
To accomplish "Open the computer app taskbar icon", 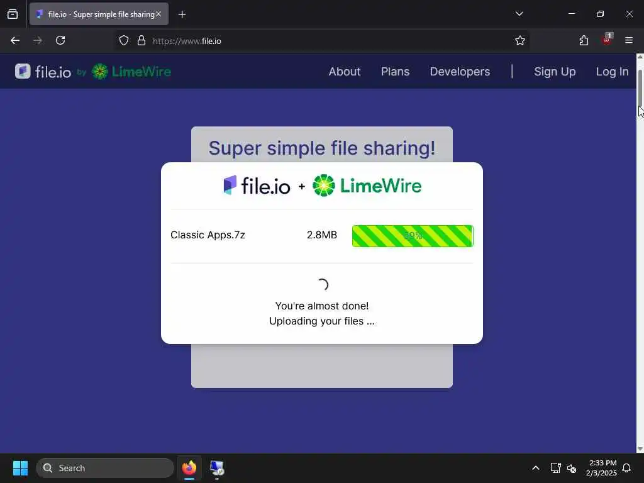I will [x=217, y=468].
